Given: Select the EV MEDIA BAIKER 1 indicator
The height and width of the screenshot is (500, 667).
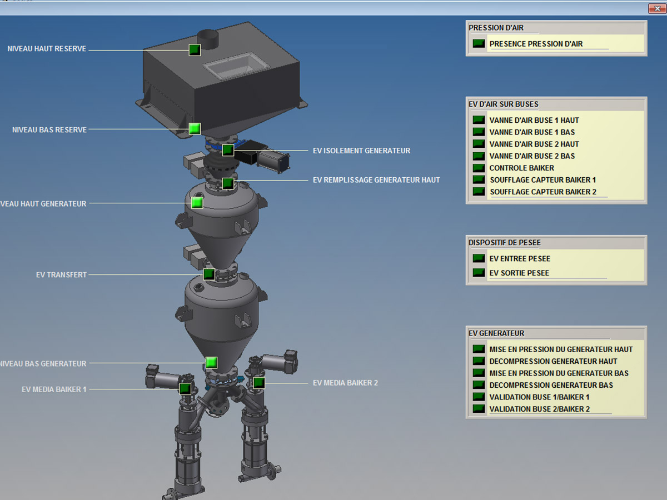Looking at the screenshot, I should coord(185,388).
